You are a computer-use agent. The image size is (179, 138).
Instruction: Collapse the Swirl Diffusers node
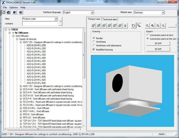coord(13,36)
